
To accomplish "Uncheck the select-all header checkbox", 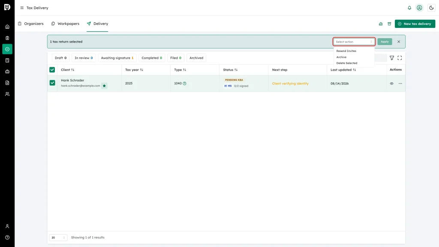I will [x=52, y=70].
